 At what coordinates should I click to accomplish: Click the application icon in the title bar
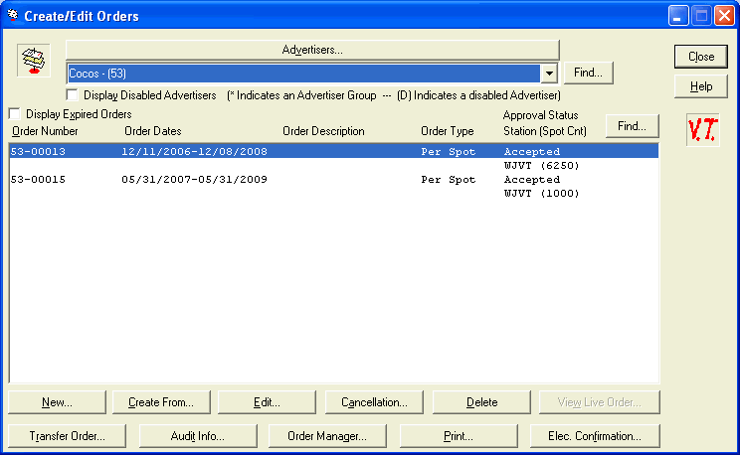pos(13,15)
